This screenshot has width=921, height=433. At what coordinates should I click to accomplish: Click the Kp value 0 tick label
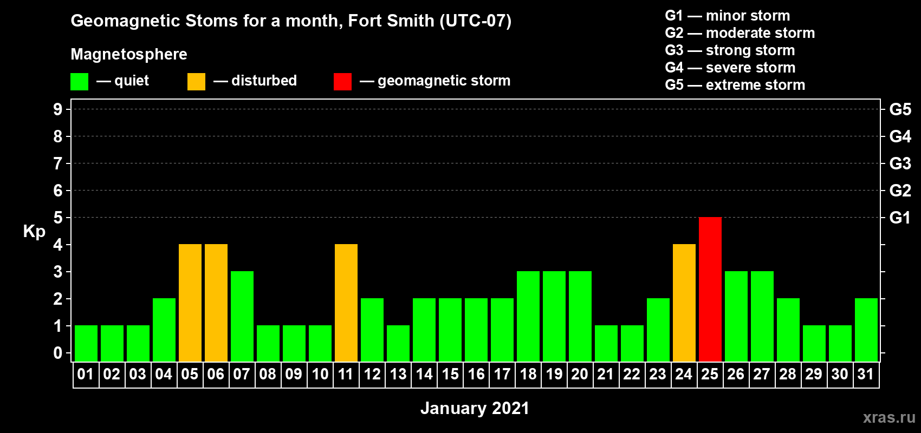tap(58, 353)
